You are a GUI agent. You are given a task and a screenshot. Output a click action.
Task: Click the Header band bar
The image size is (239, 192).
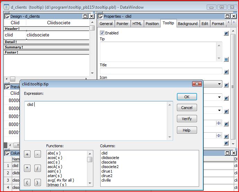46,29
